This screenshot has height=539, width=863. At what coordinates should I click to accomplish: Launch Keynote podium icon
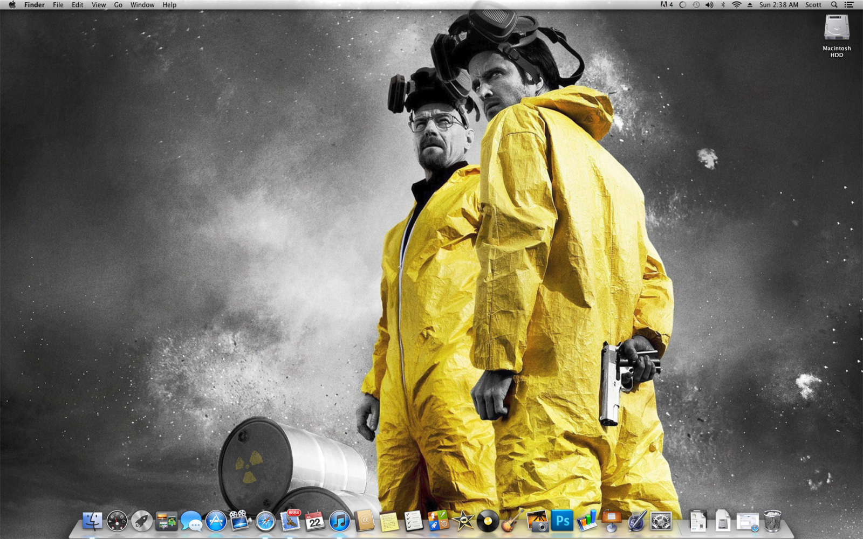pos(612,521)
